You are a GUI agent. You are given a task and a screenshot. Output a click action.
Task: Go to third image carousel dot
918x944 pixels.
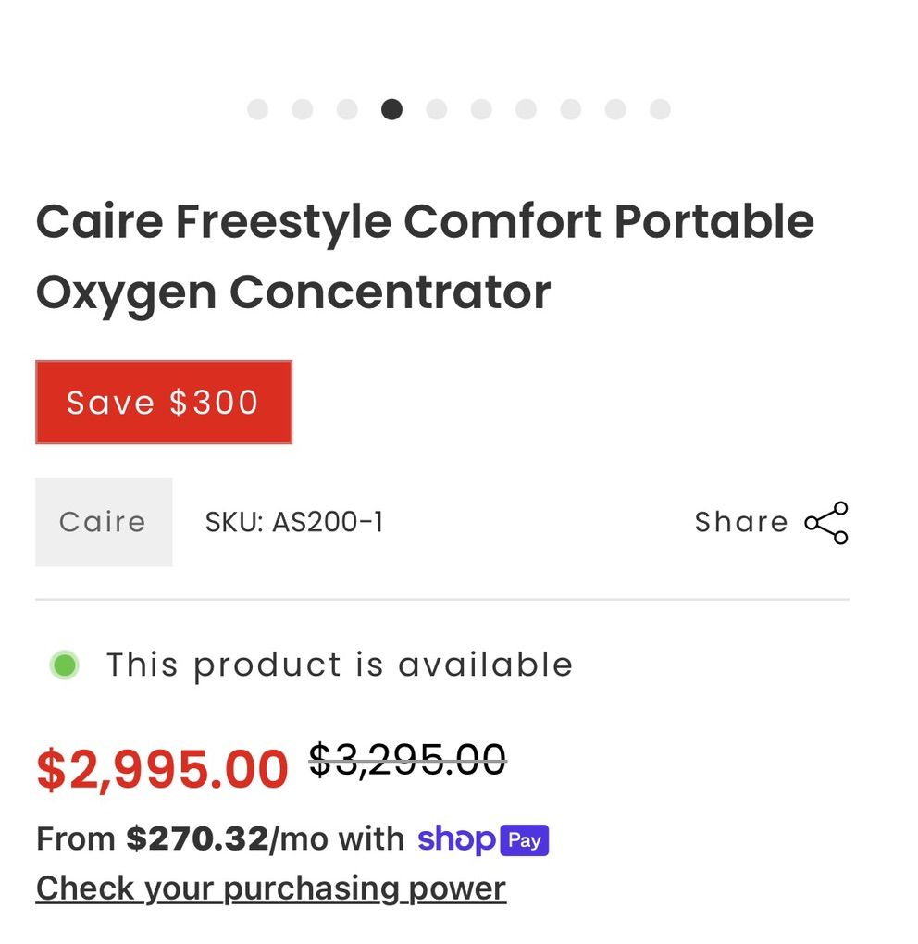click(x=347, y=109)
